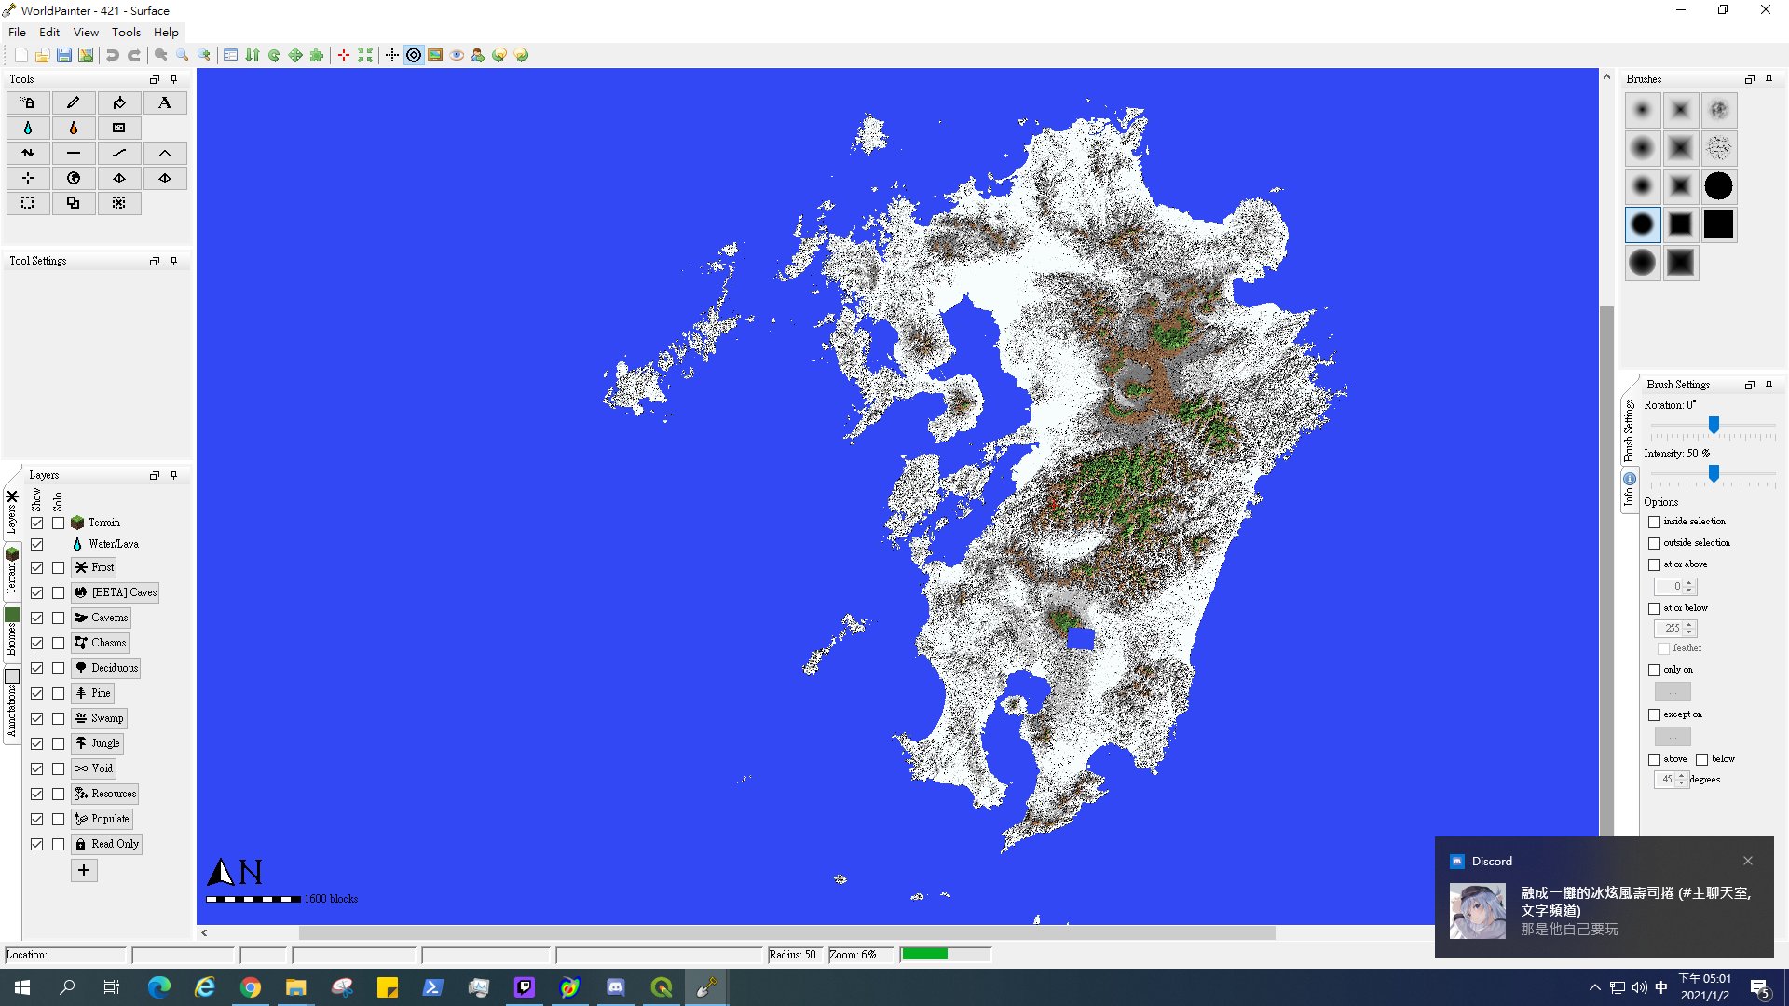
Task: Check the 'only on' option
Action: pos(1654,670)
